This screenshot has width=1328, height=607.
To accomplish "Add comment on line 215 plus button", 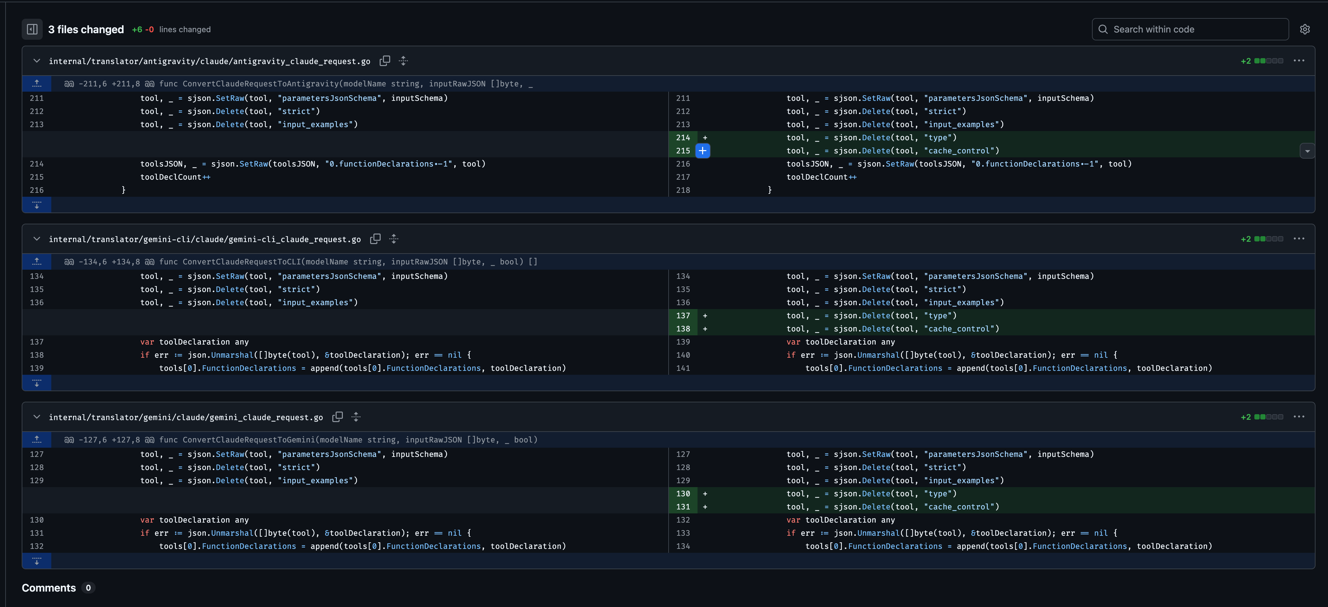I will (703, 151).
